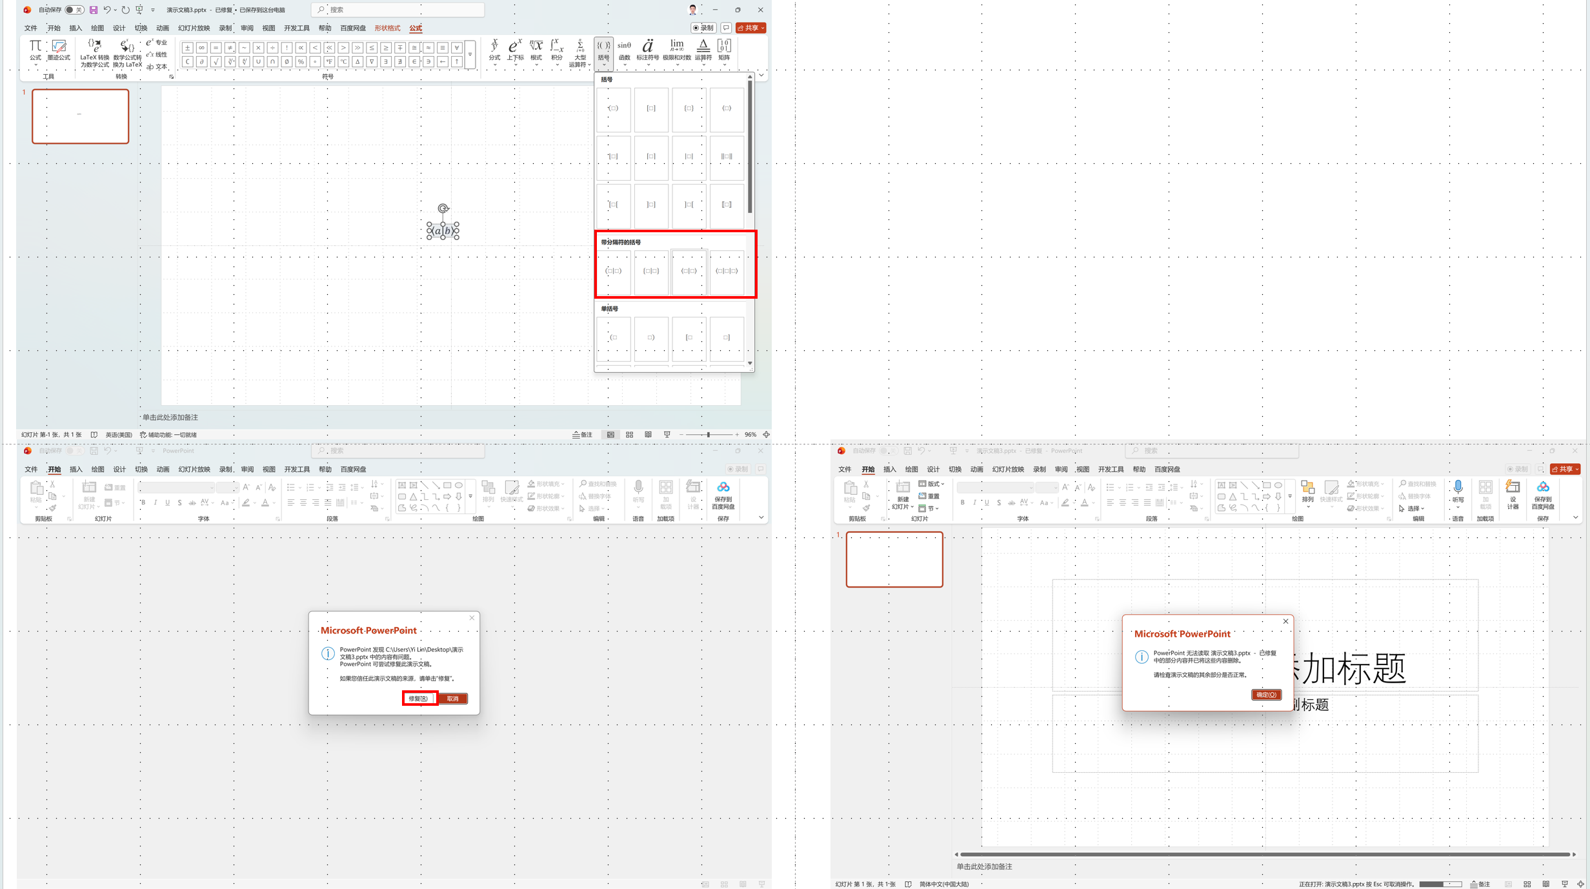Insert the infinity symbol from the symbols gallery
The image size is (1590, 889).
pos(202,48)
